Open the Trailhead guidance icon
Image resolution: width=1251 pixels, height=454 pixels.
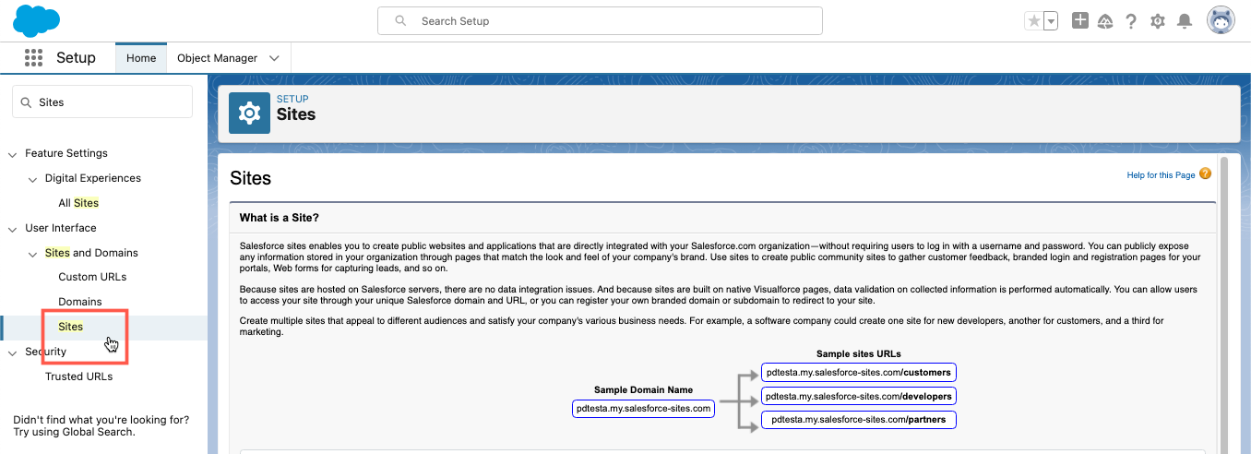click(1105, 21)
